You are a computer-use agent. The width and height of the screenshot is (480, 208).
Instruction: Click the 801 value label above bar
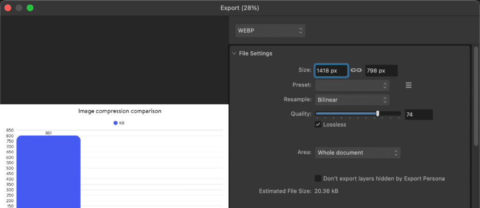pyautogui.click(x=48, y=133)
